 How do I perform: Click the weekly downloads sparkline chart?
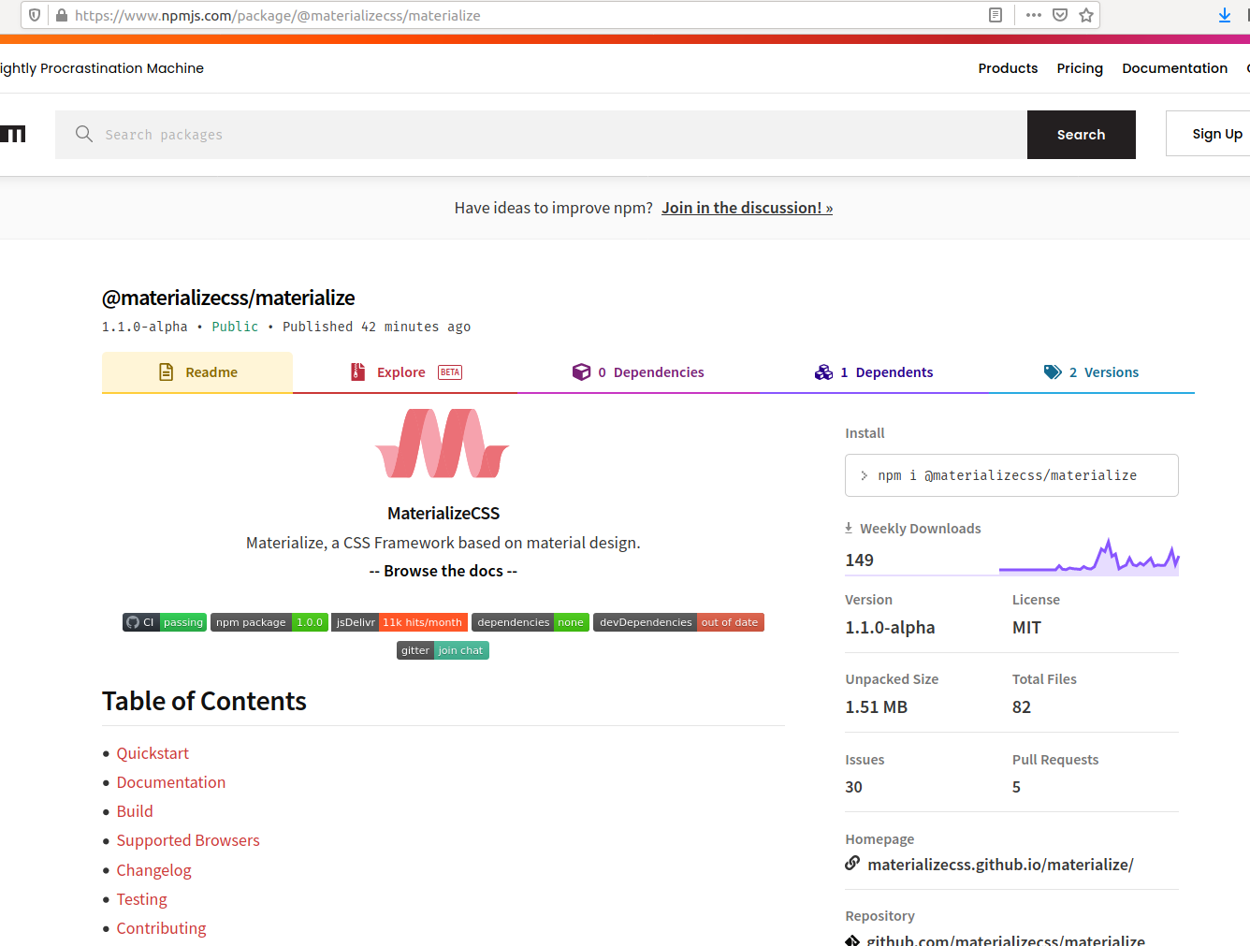[x=1089, y=556]
